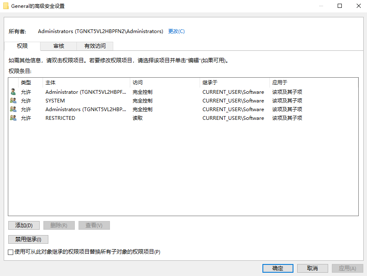Screen dimensions: 367x276
Task: Cancel the dialog with 取消
Action: click(x=312, y=268)
